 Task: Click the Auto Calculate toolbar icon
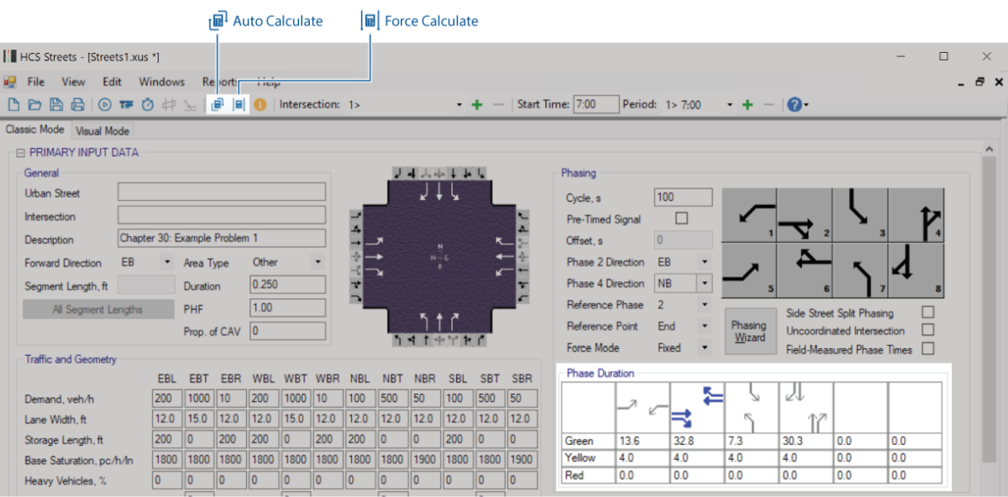pos(218,105)
